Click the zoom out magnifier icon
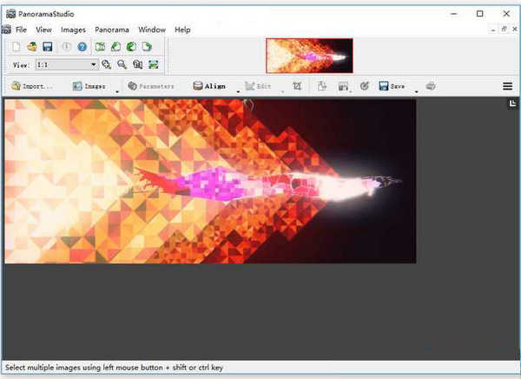The image size is (521, 379). (x=122, y=64)
